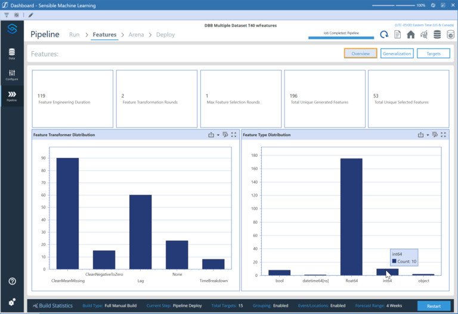Open the Configure section in sidebar
Viewport: 458px width, 314px height.
pyautogui.click(x=12, y=74)
